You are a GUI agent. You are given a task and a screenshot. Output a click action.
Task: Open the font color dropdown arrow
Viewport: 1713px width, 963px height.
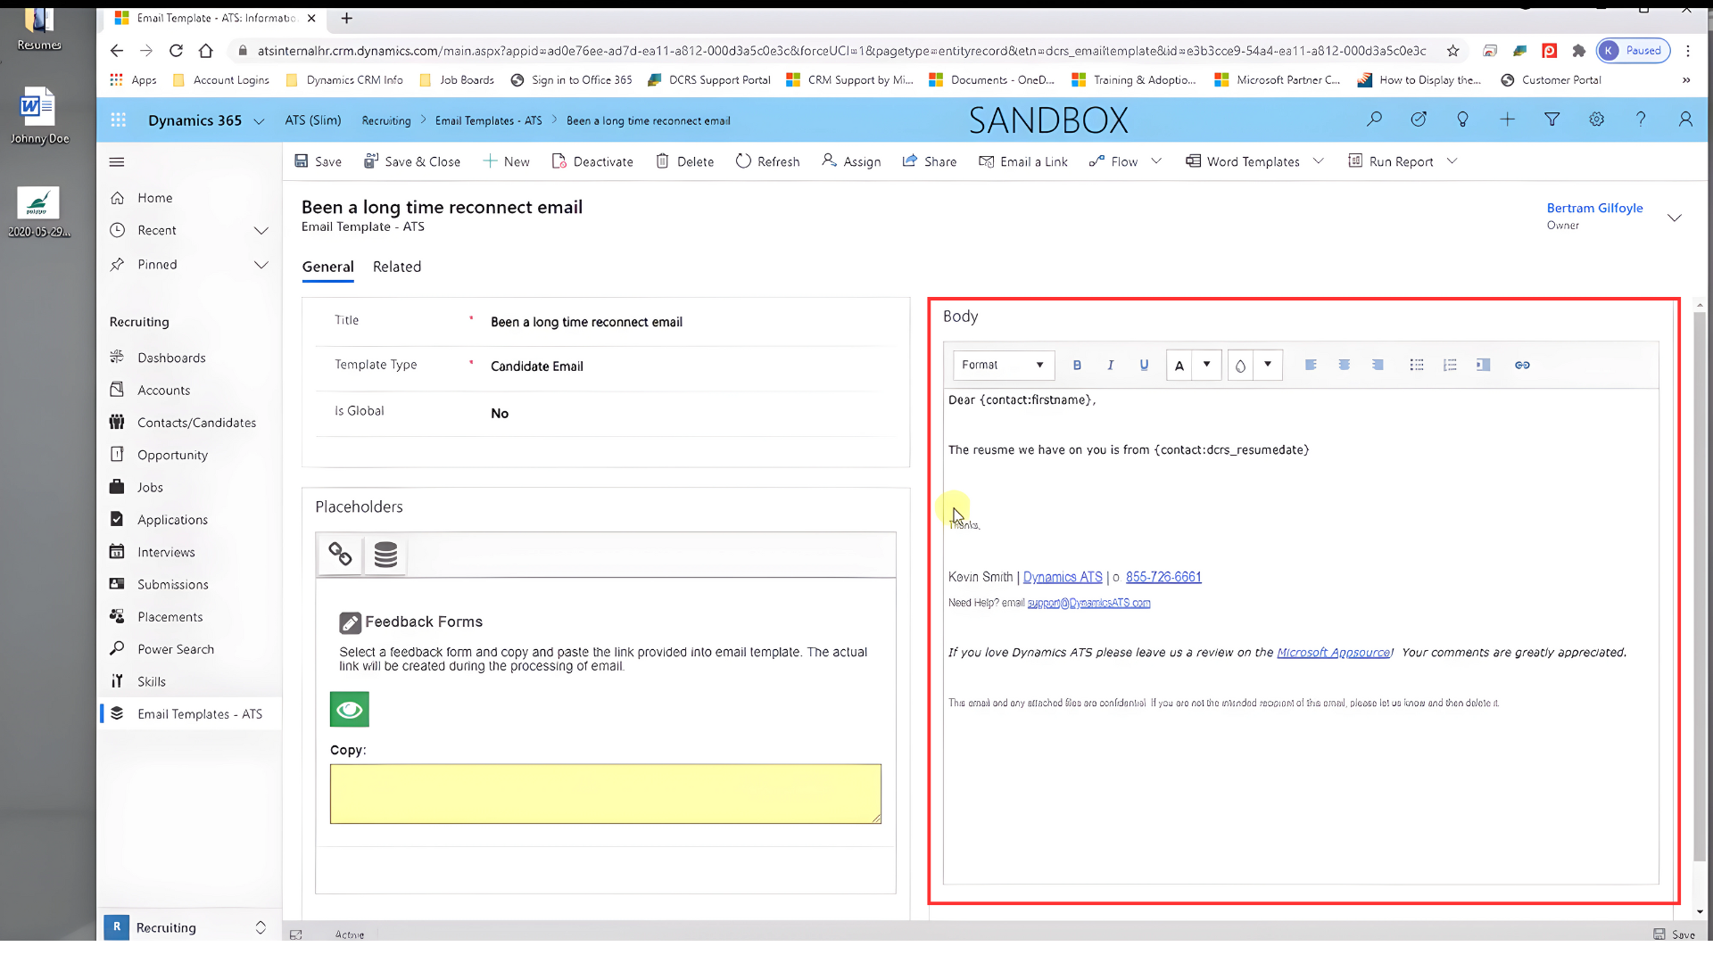tap(1206, 365)
